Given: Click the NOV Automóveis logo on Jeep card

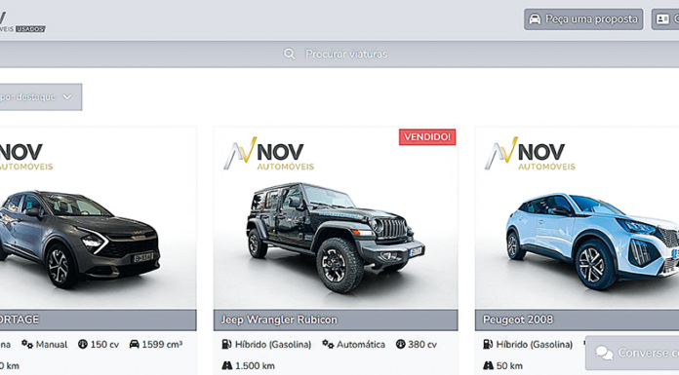Looking at the screenshot, I should (268, 154).
